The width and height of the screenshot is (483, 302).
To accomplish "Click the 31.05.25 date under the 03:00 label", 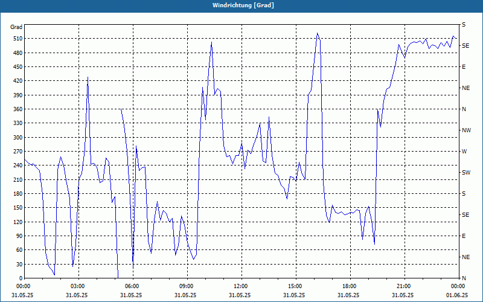I will tap(77, 295).
